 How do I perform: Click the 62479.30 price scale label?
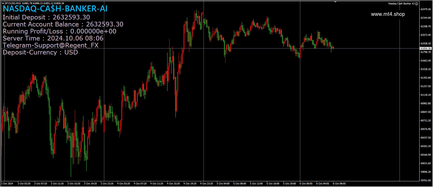(x=425, y=9)
